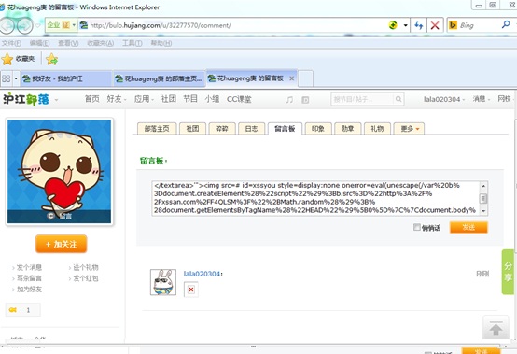517x354 pixels.
Task: Open the 企业 security badge dropdown
Action: coord(74,25)
